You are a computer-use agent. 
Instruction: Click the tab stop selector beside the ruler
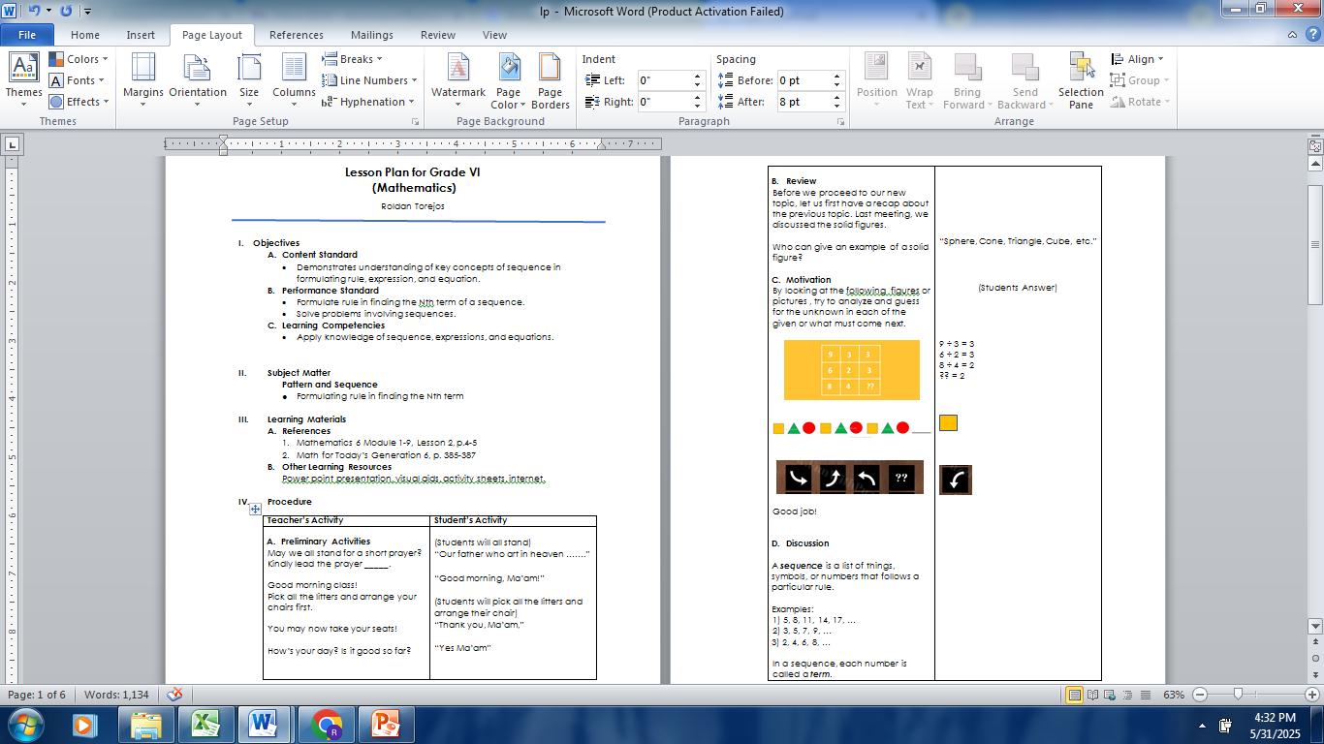click(12, 144)
